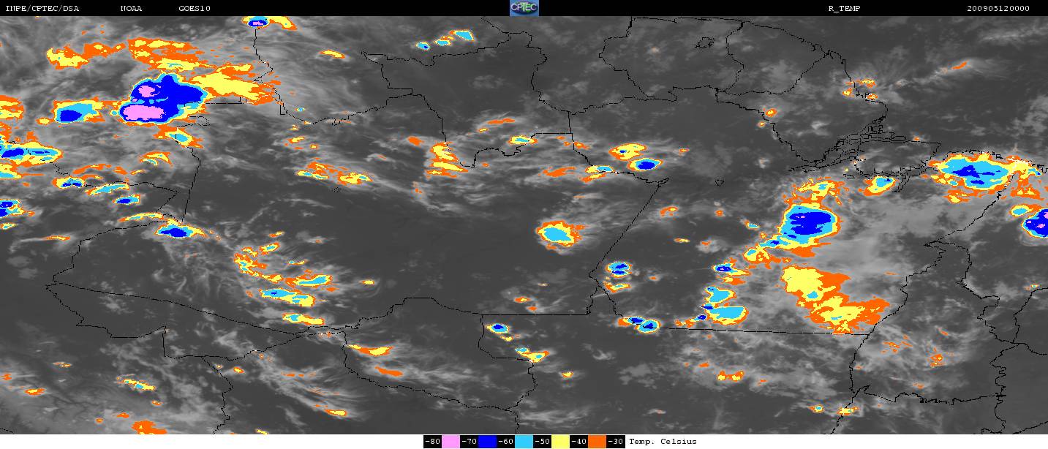Click the -60 legend value
The image size is (1048, 449).
(x=505, y=442)
